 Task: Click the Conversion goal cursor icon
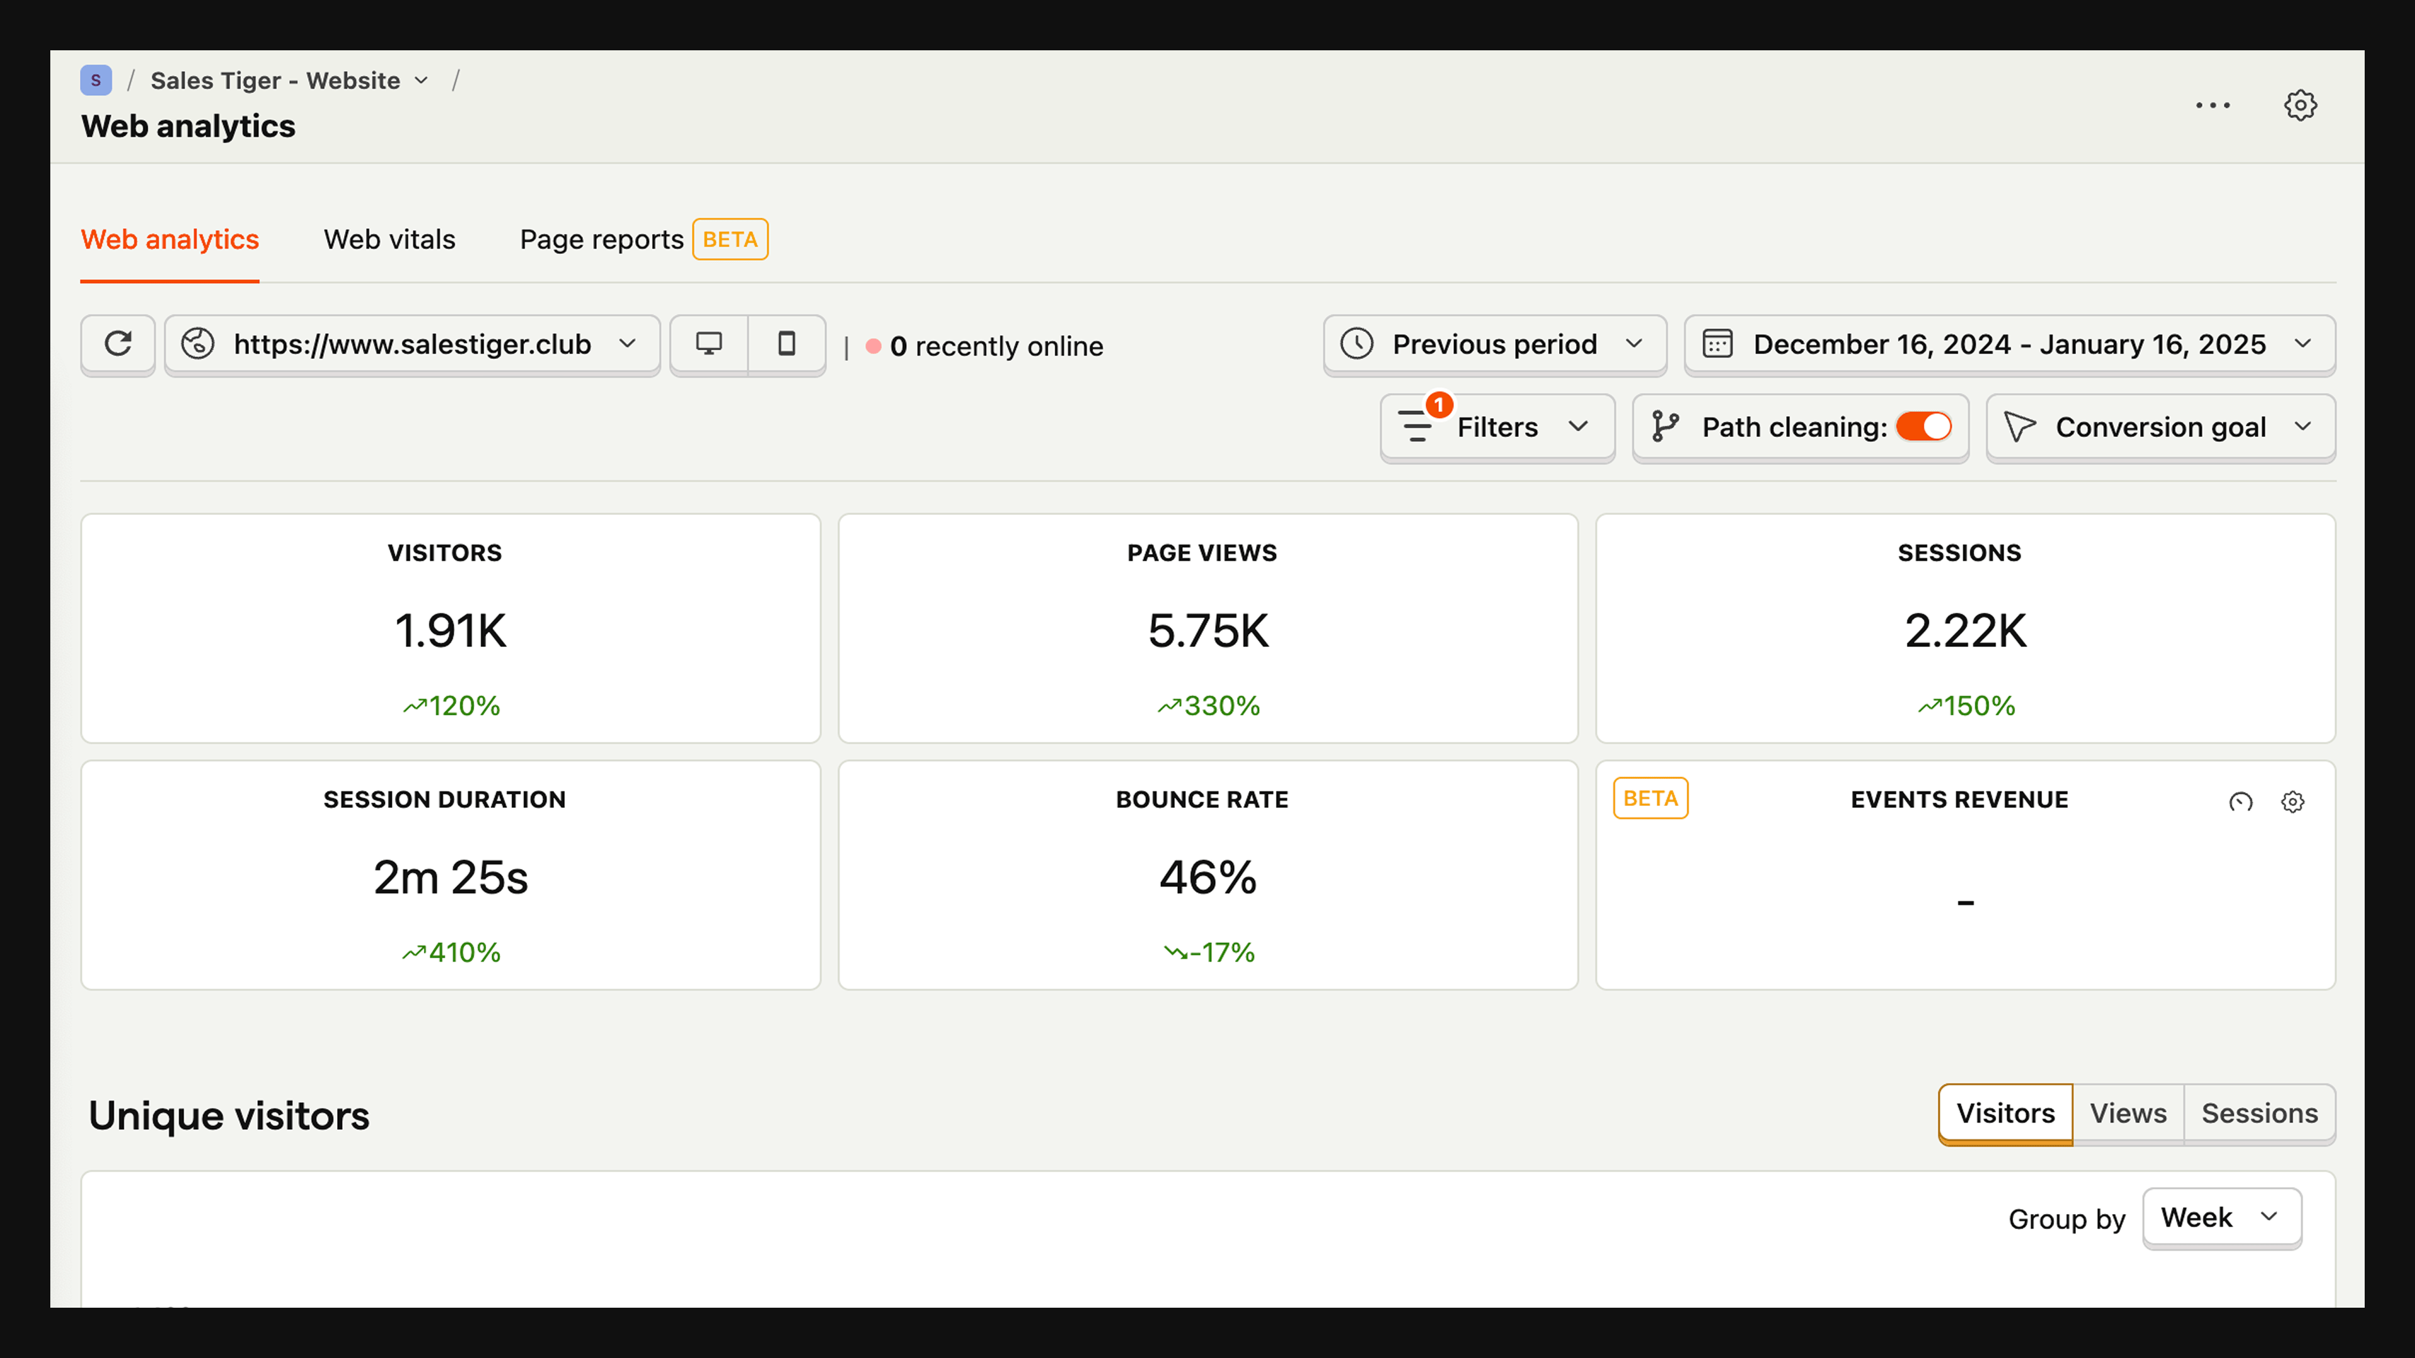click(2019, 426)
